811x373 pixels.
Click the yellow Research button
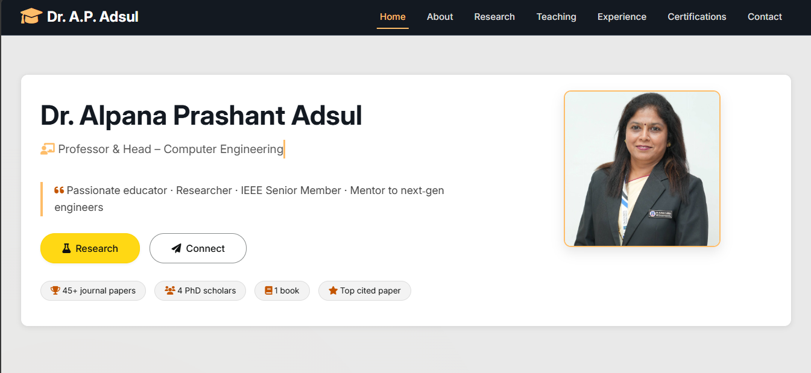pyautogui.click(x=90, y=248)
